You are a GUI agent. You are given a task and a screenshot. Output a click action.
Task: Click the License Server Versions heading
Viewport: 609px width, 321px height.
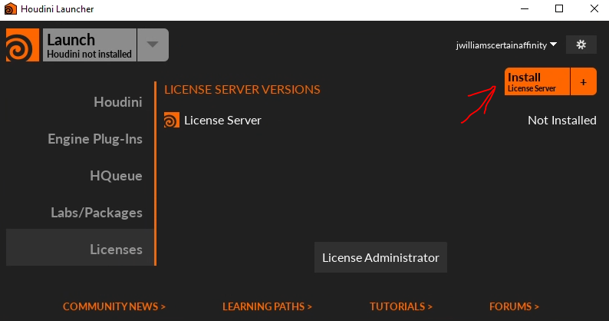[x=242, y=90]
